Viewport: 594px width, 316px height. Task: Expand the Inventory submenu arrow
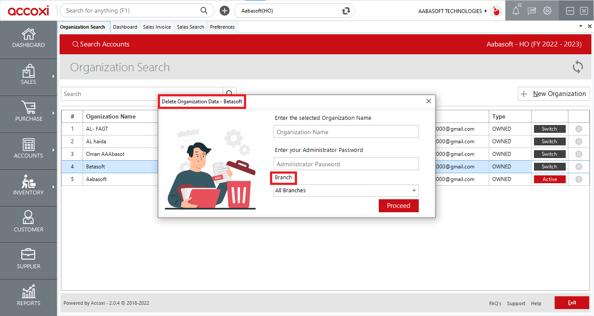click(53, 187)
